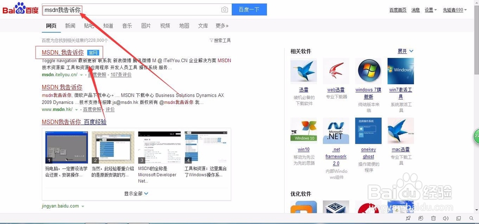The image size is (479, 224).
Task: Open the onekey ghost name link
Action: point(368,153)
